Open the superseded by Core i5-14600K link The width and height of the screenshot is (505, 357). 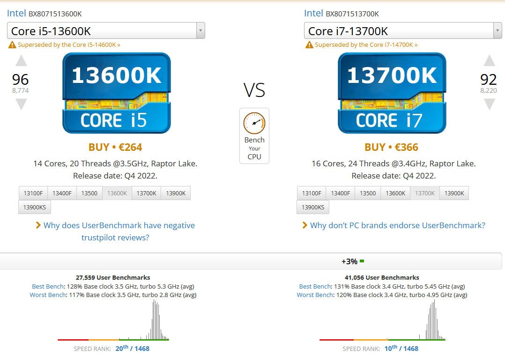[69, 45]
